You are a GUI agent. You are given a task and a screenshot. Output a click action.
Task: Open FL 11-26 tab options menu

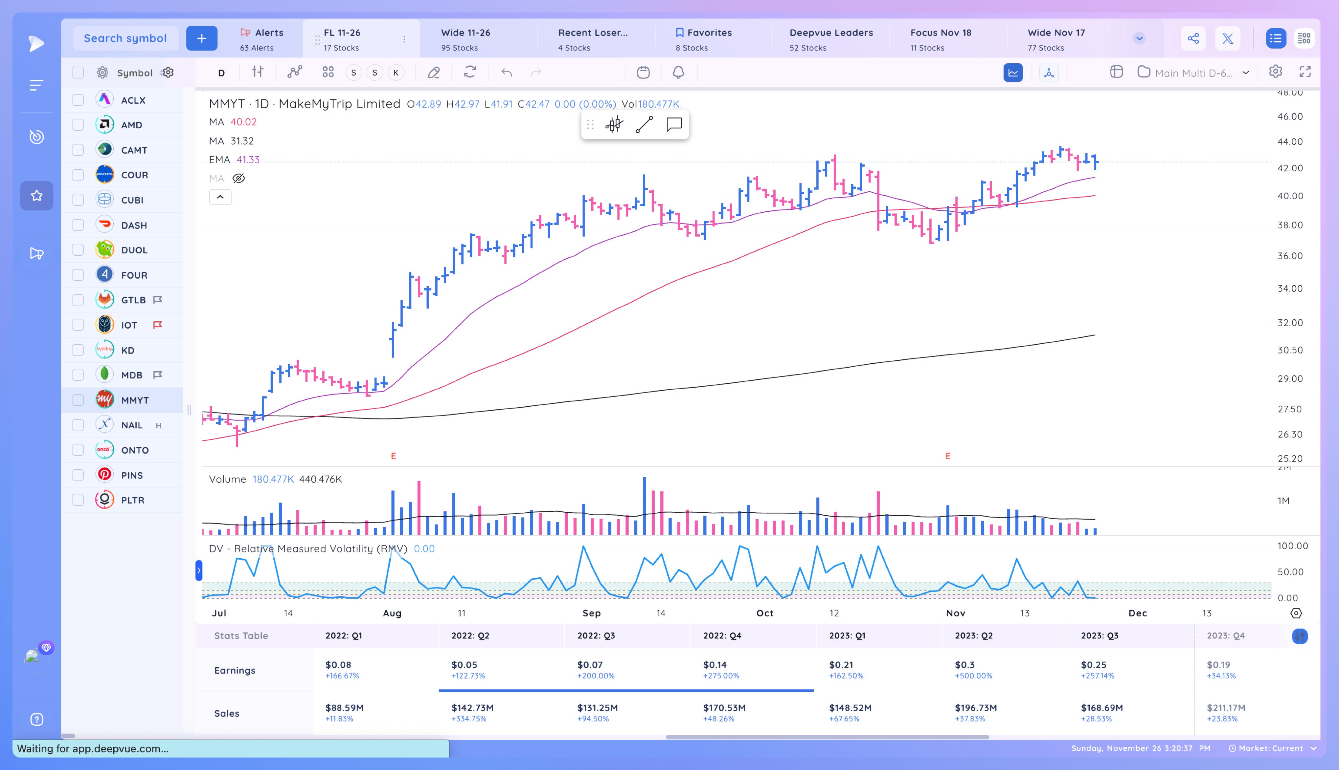(x=404, y=39)
